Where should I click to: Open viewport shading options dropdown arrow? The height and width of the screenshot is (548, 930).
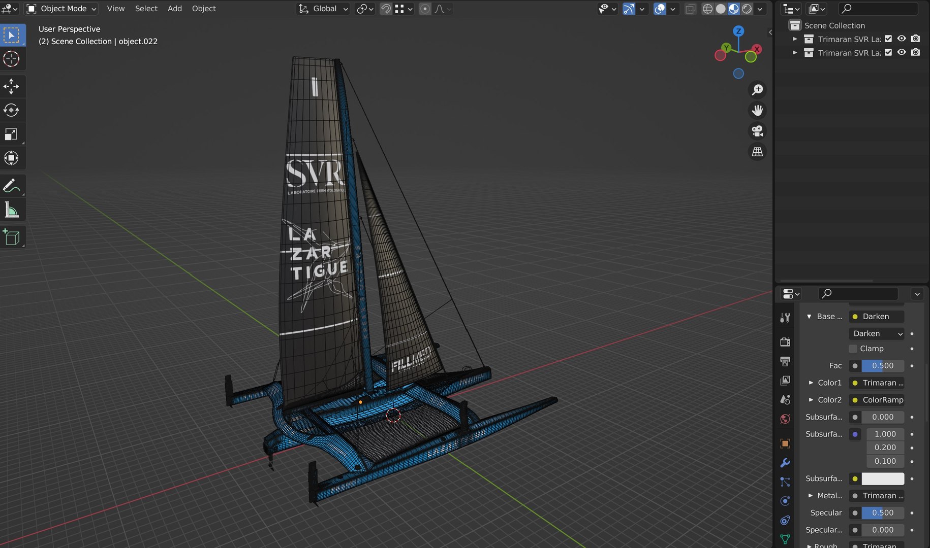760,9
